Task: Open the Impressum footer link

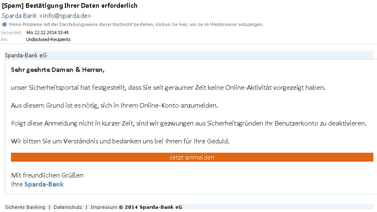Action: (x=104, y=207)
